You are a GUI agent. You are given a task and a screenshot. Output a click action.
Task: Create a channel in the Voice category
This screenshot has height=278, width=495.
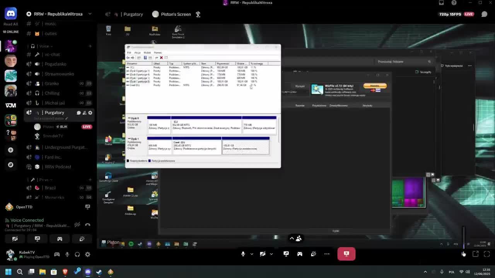90,46
